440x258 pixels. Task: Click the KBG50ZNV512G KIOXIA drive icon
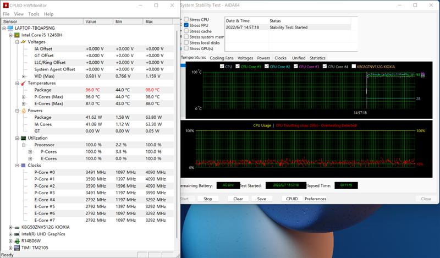tap(17, 227)
